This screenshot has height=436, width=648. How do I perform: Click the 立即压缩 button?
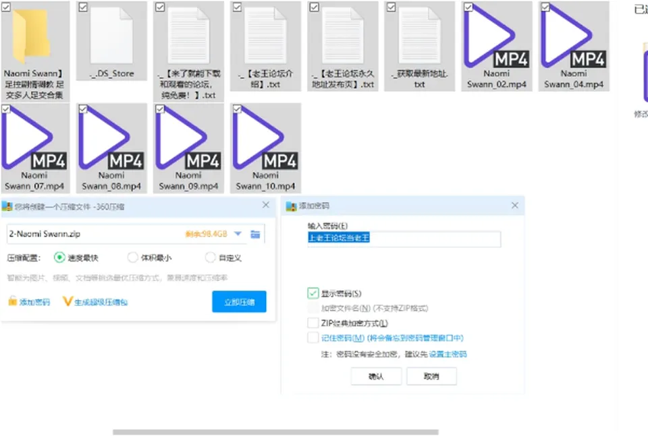(239, 302)
